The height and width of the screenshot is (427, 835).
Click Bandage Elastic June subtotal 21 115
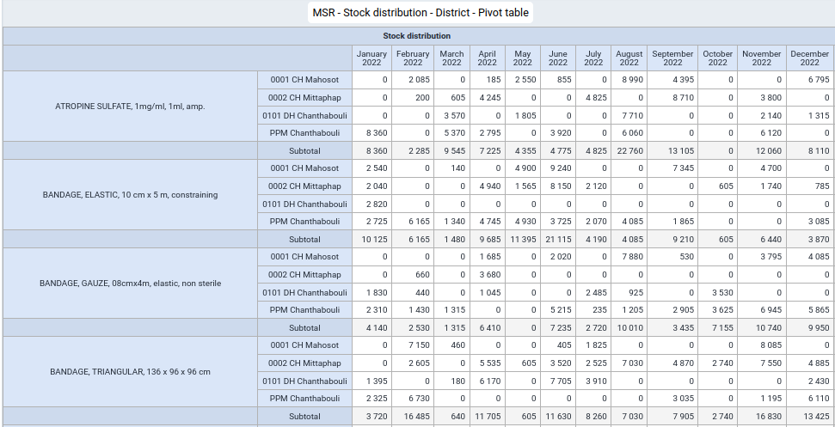(558, 240)
